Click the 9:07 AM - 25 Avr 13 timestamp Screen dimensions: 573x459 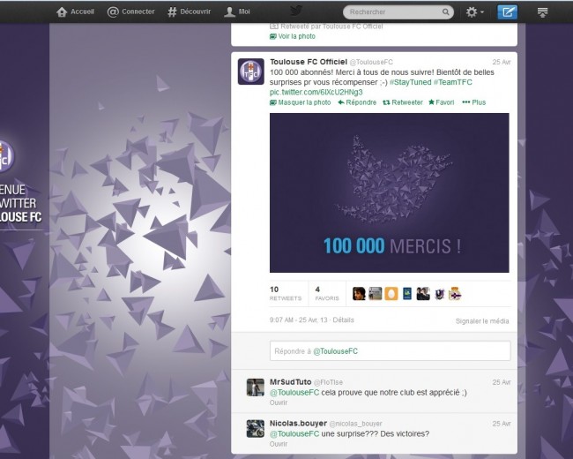coord(299,320)
